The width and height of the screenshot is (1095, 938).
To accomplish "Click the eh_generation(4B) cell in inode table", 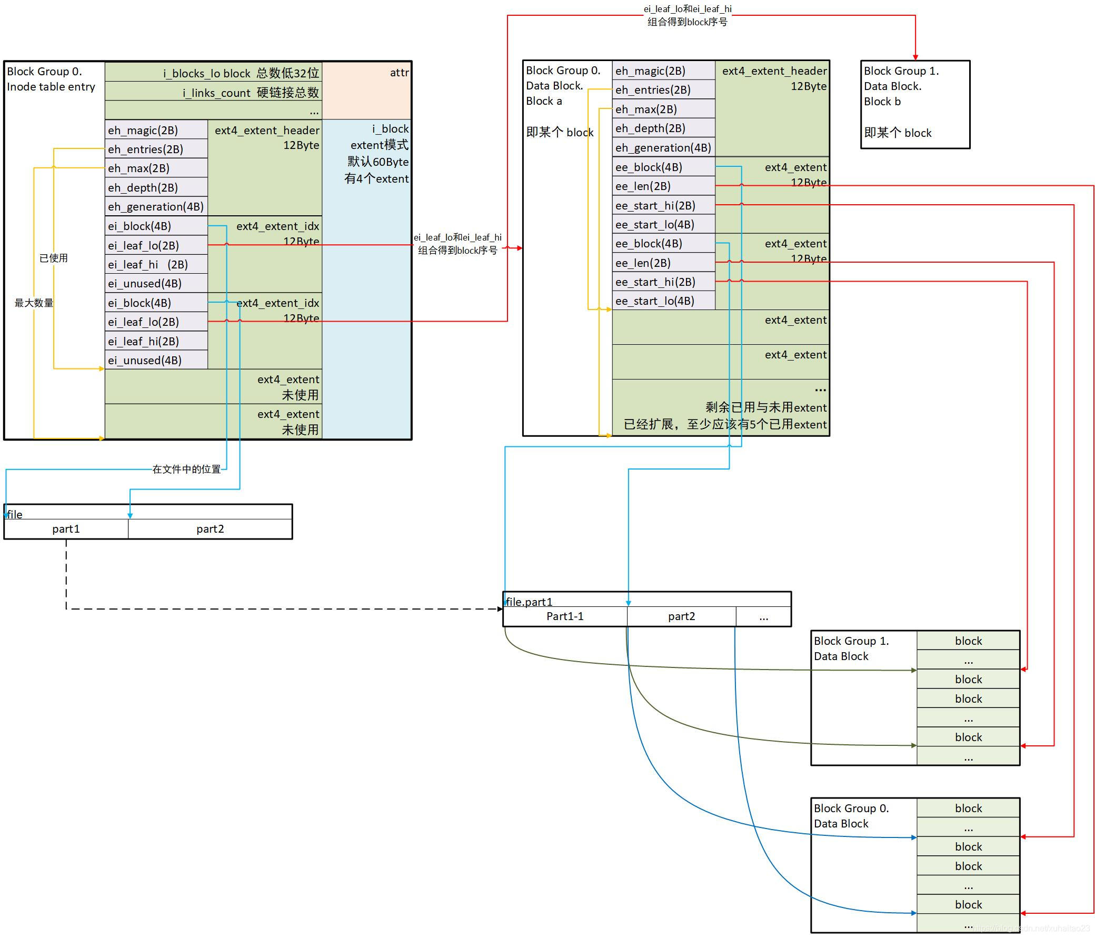I will pyautogui.click(x=156, y=207).
